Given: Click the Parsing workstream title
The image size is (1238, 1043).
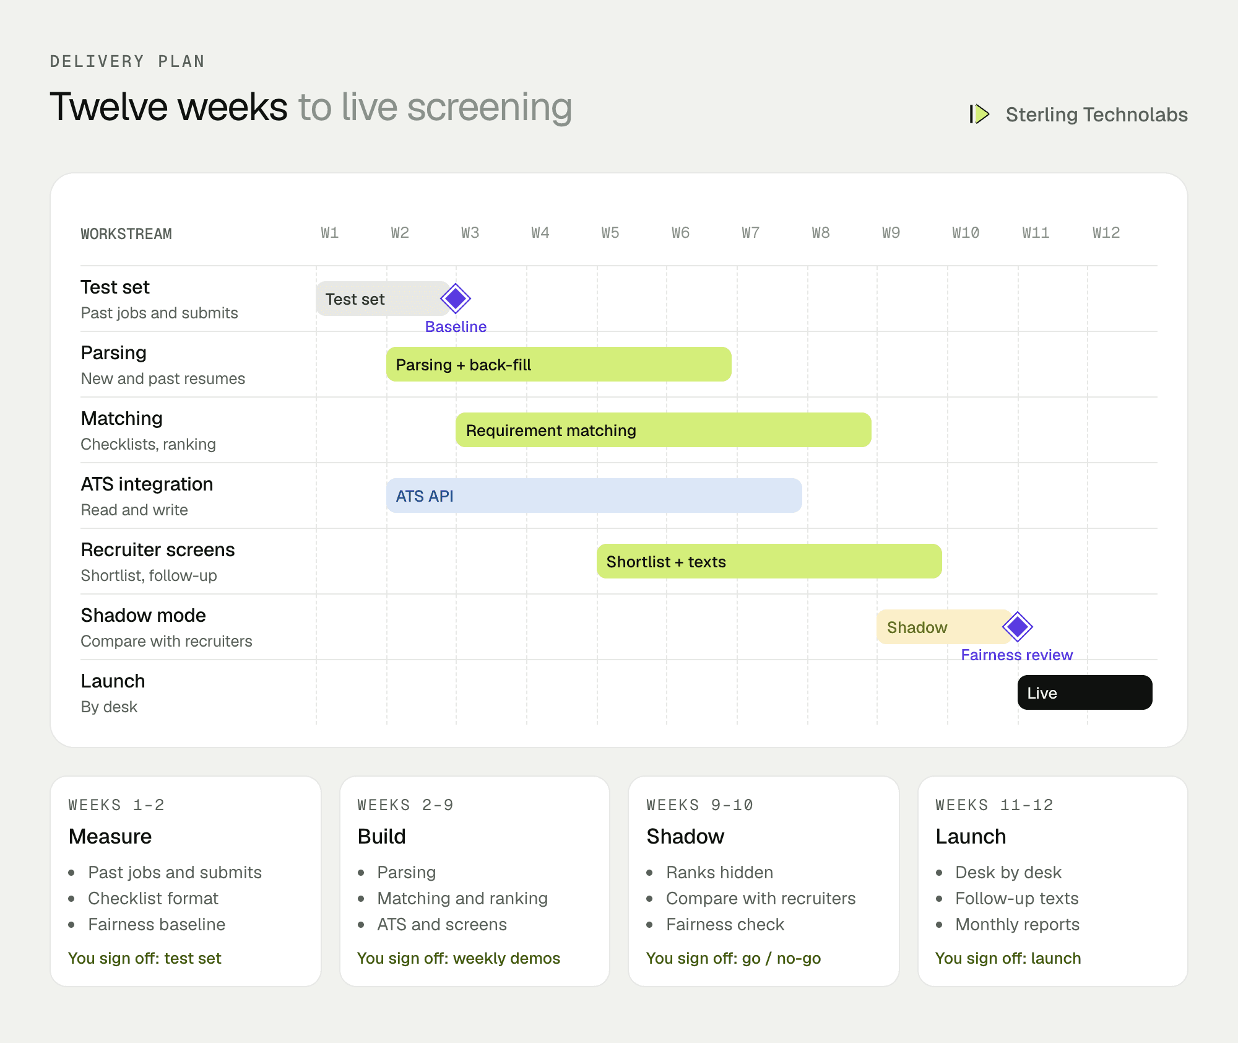Looking at the screenshot, I should [x=114, y=353].
